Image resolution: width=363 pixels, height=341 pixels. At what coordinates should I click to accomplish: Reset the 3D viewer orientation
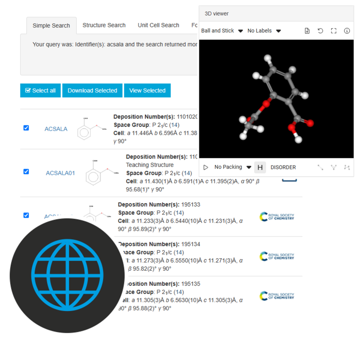[x=320, y=31]
